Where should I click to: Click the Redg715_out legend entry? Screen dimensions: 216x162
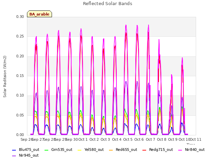(x=158, y=150)
